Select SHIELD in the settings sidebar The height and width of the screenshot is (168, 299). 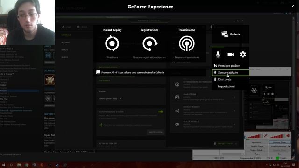(64, 57)
